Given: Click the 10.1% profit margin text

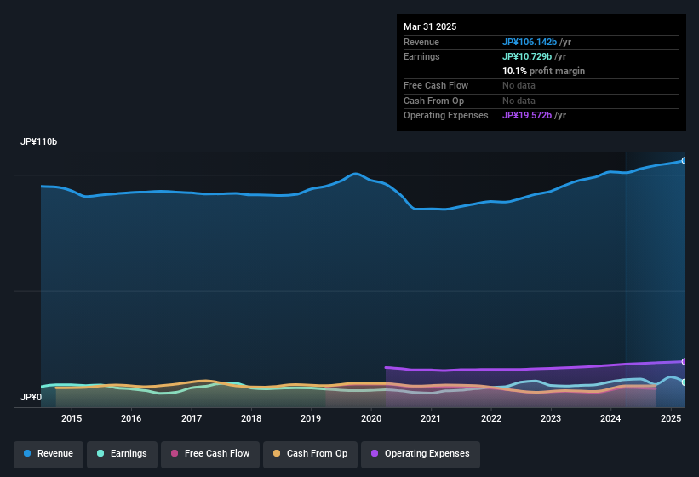Looking at the screenshot, I should point(543,71).
